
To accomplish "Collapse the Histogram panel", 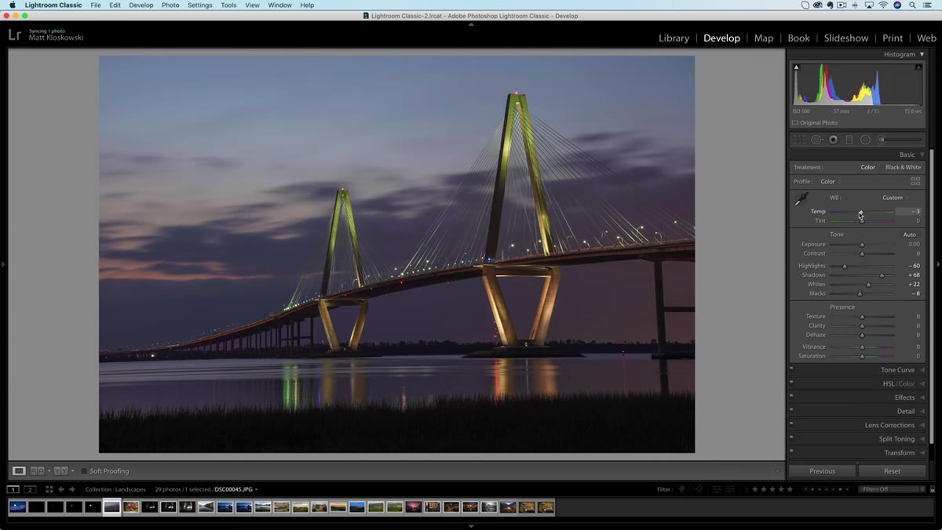I will coord(922,54).
